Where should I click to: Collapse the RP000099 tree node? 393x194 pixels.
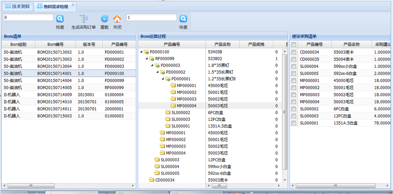[147, 59]
